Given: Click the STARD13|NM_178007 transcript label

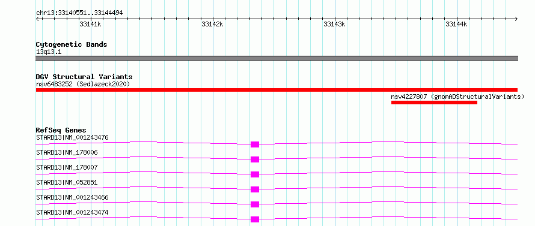Looking at the screenshot, I should coord(67,167).
